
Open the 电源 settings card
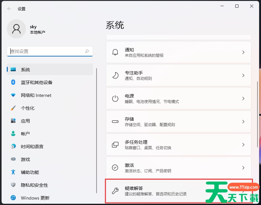178,98
